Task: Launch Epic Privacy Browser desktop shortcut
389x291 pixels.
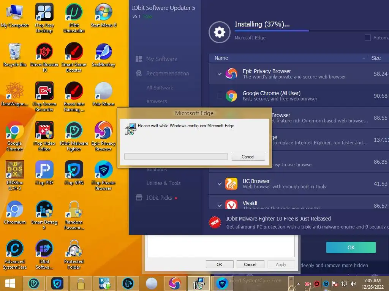Action: click(103, 136)
